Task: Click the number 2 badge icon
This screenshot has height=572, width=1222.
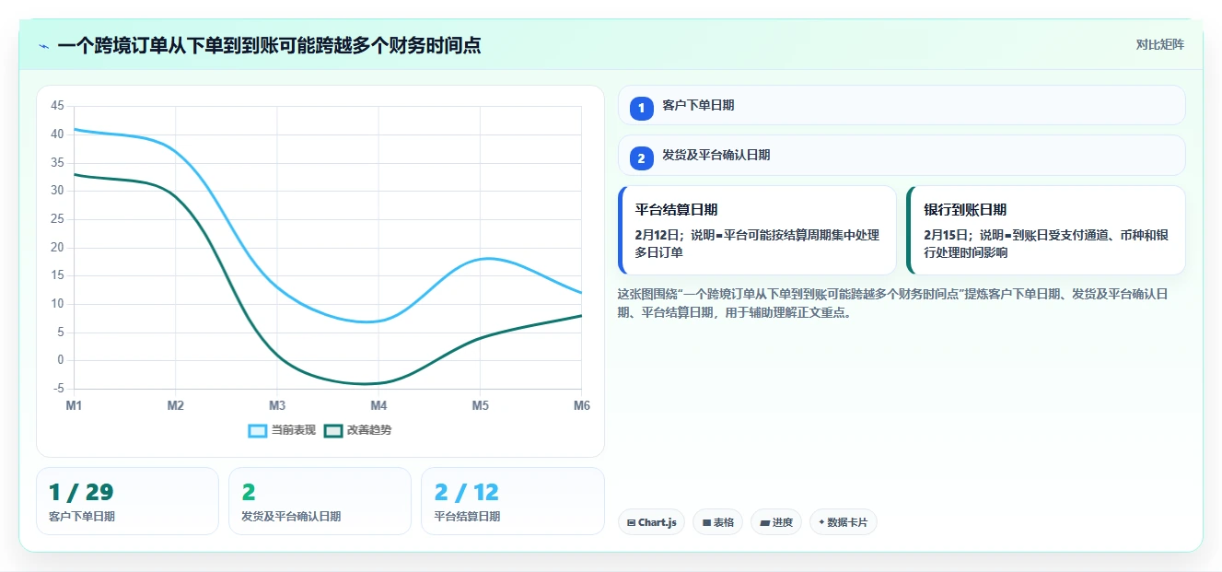Action: (x=641, y=158)
